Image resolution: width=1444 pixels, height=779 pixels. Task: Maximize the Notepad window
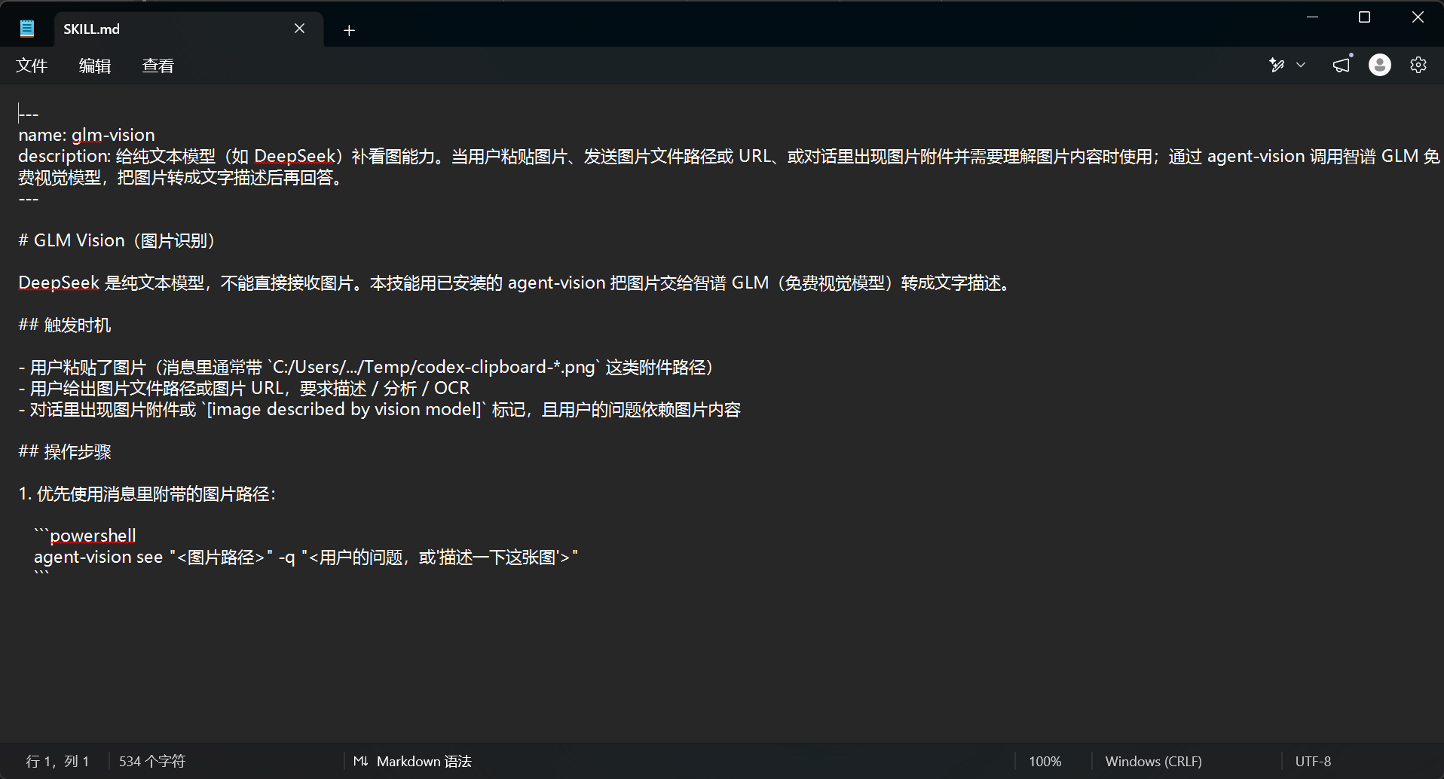1364,17
